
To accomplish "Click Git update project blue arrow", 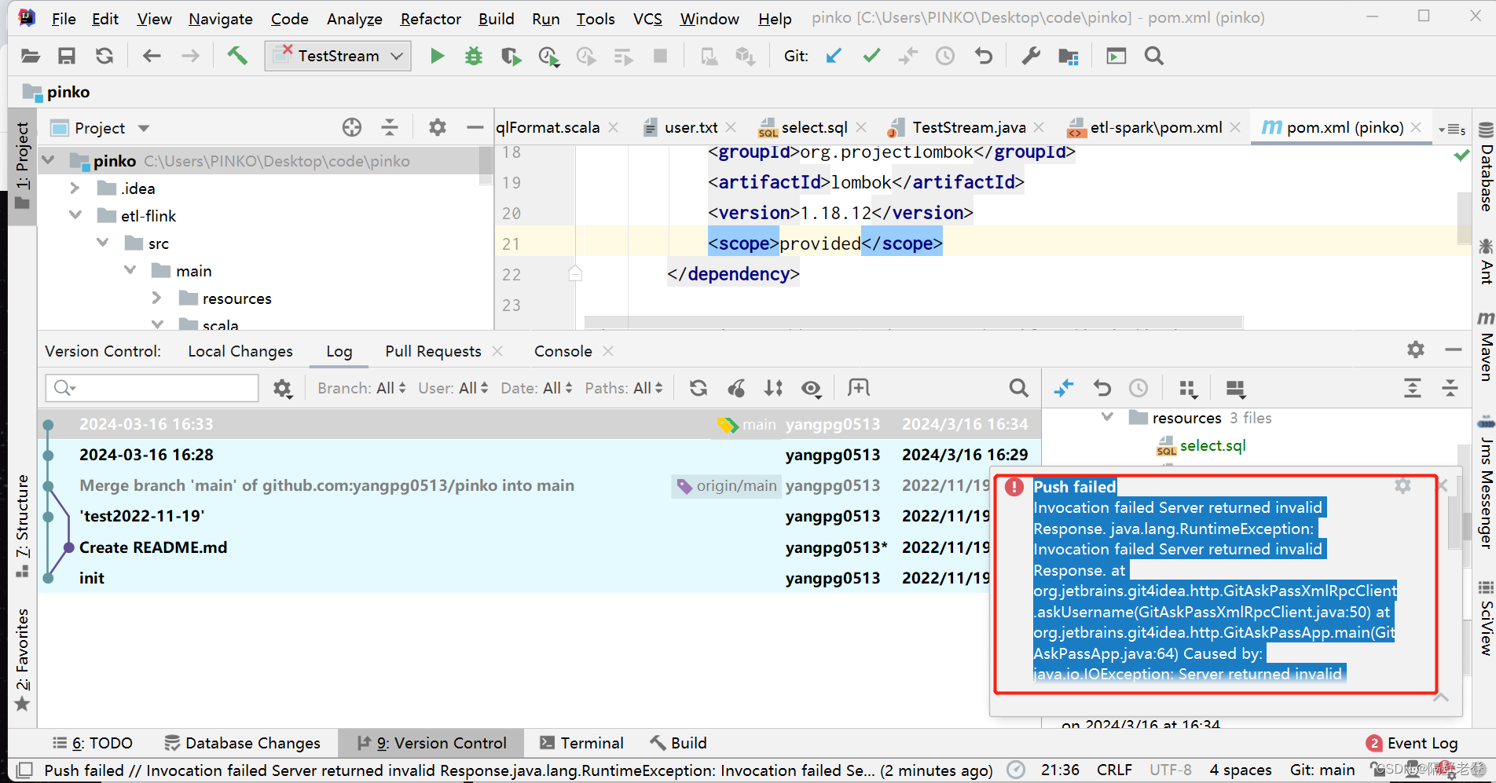I will (834, 56).
